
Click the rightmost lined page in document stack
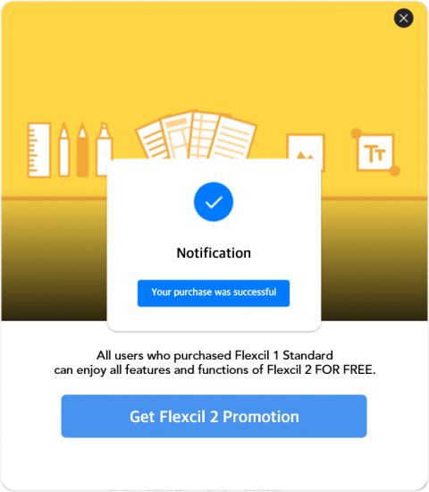click(x=234, y=138)
